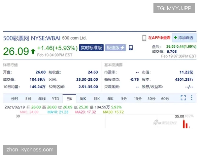Click the 市值 value 11.22亿

[186, 72]
